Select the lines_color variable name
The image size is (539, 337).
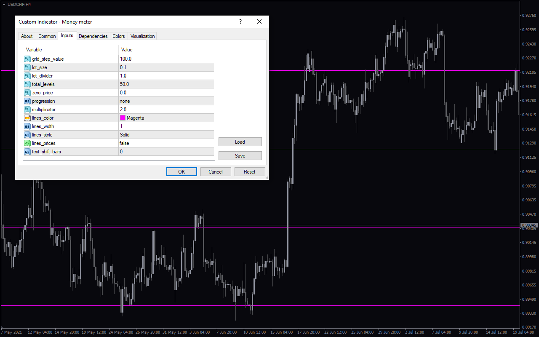(43, 118)
